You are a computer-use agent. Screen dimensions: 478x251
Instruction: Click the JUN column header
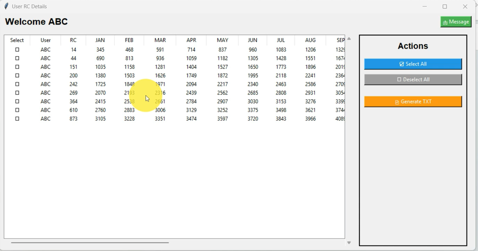[x=252, y=40]
